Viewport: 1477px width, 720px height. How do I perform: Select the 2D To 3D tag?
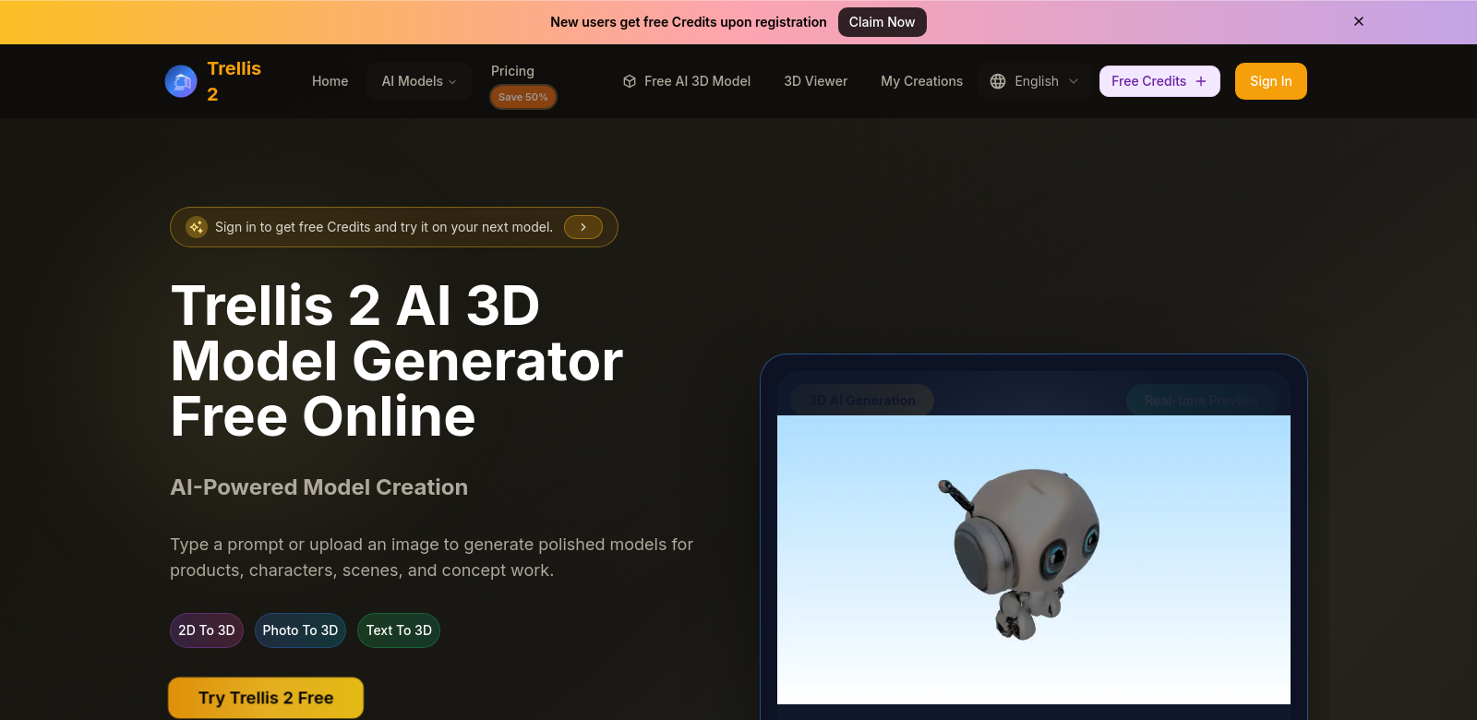[x=207, y=630]
